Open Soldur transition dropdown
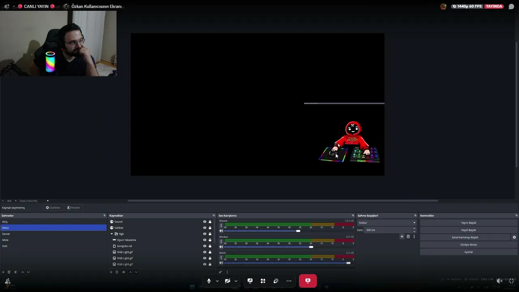This screenshot has height=292, width=519. pos(387,223)
